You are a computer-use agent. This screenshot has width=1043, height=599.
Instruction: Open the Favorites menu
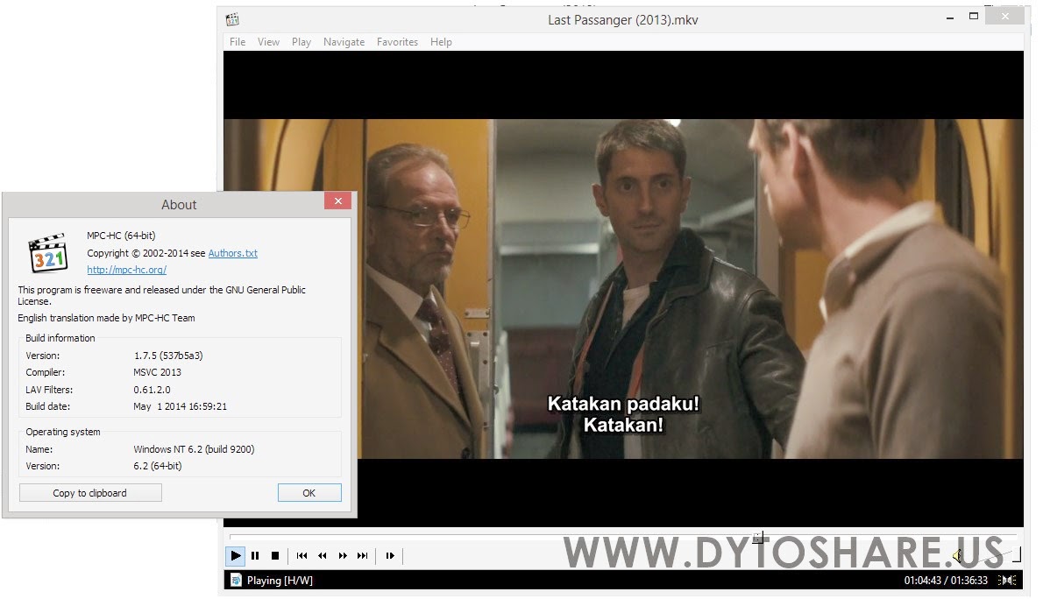coord(397,42)
